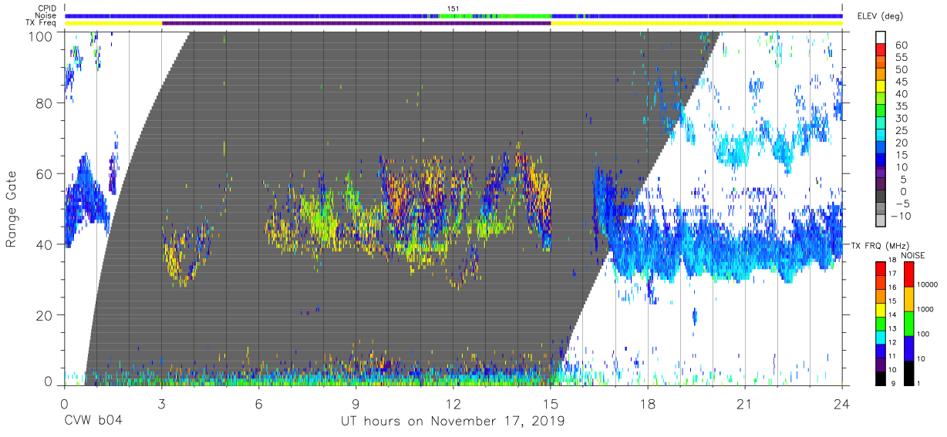This screenshot has height=437, width=947.
Task: Click the '9' tick on the TX FRQ color bar
Action: pyautogui.click(x=892, y=384)
